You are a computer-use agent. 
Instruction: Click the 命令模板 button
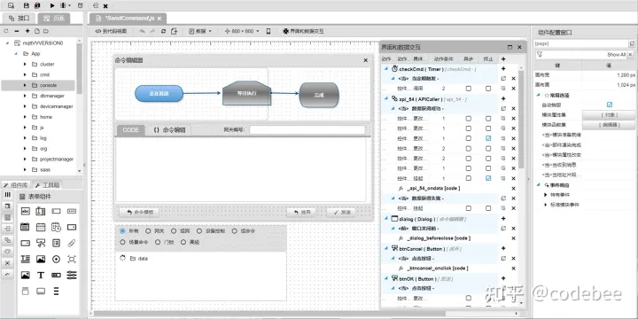139,212
